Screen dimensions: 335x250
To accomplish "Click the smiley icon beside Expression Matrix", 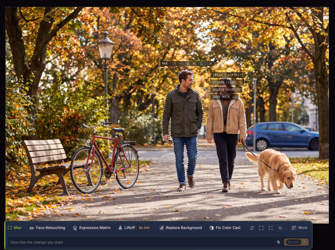I will [x=75, y=228].
